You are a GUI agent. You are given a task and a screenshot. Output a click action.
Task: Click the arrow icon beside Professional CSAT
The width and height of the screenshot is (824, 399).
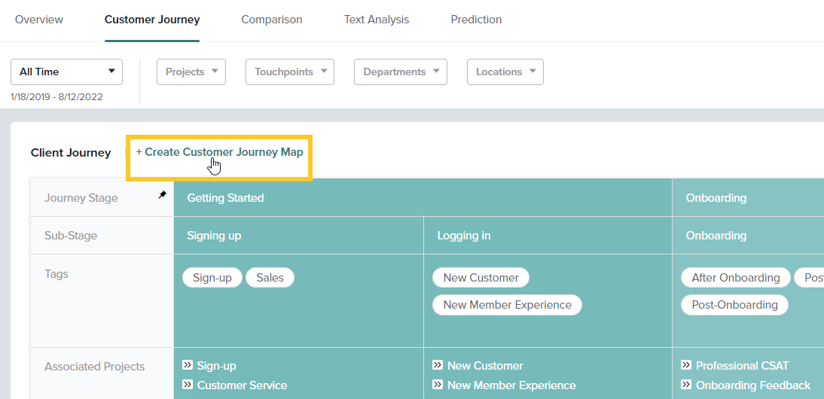click(686, 365)
